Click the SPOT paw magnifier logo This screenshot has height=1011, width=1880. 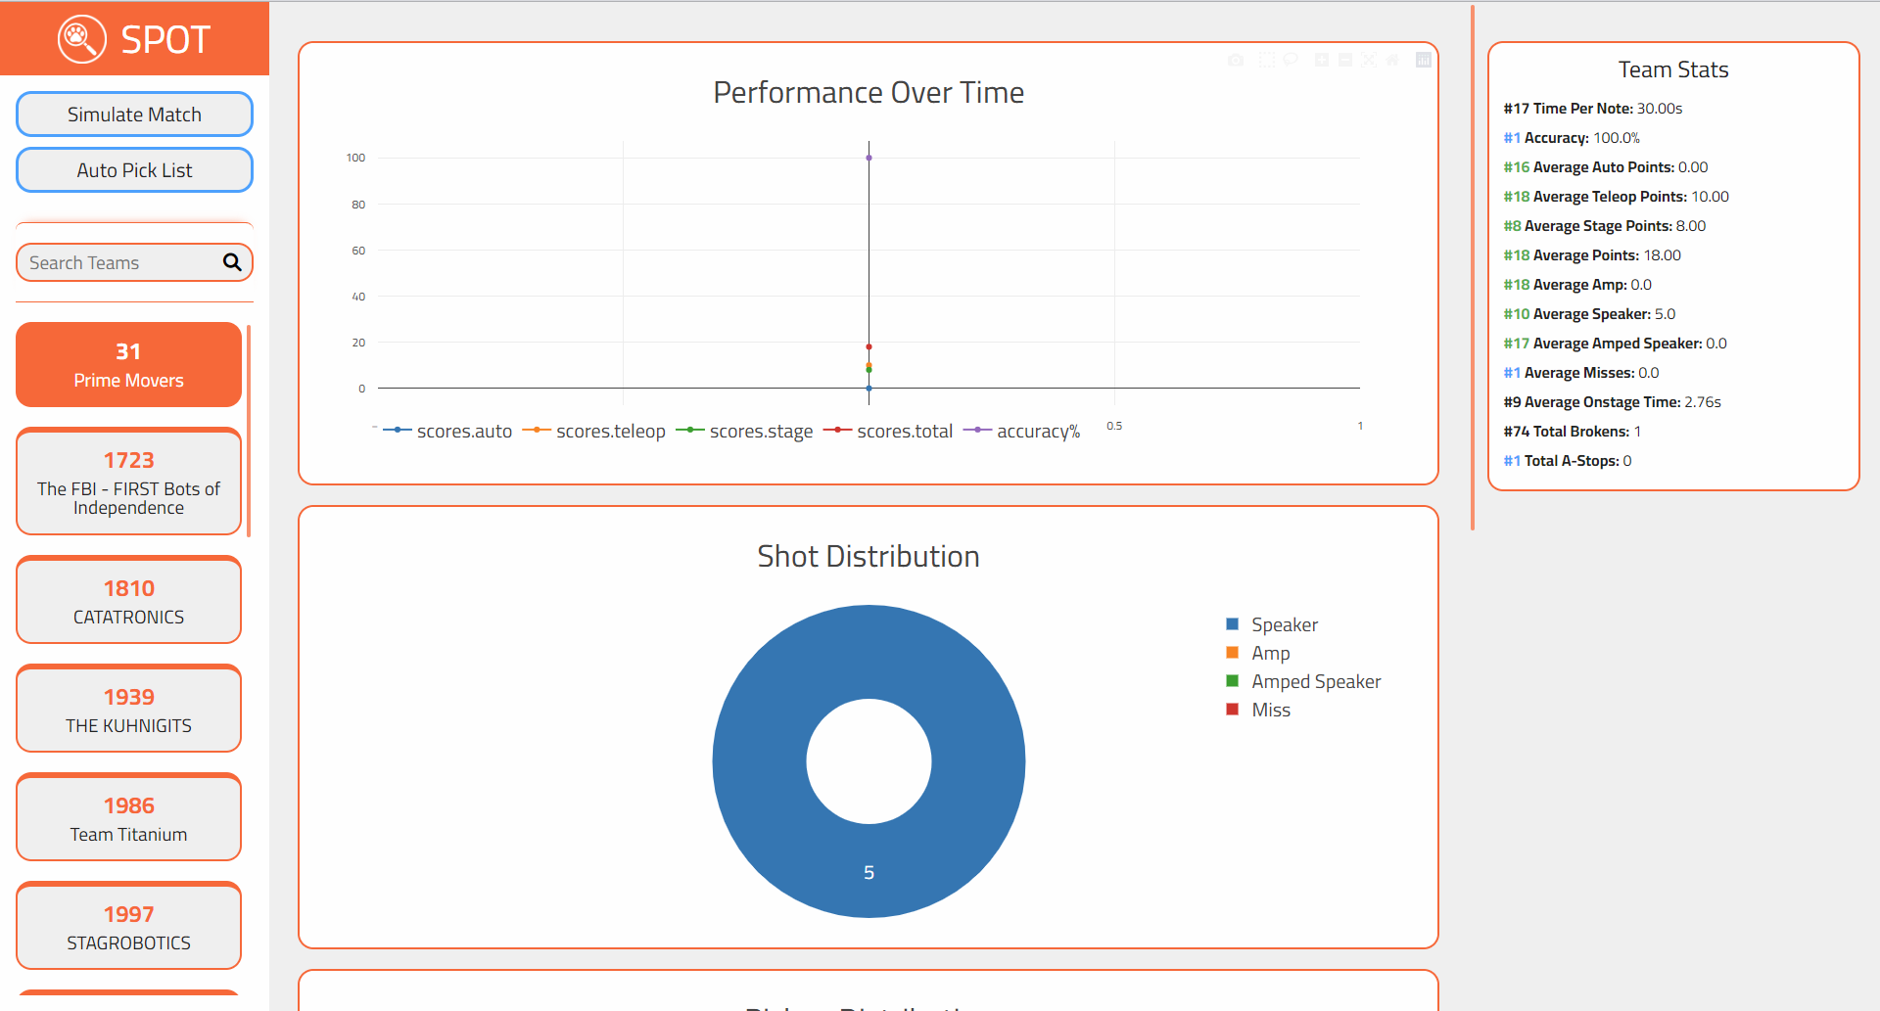tap(82, 39)
